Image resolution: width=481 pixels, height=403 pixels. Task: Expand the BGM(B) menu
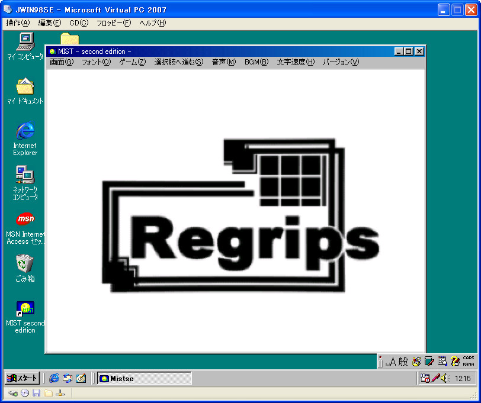[256, 62]
